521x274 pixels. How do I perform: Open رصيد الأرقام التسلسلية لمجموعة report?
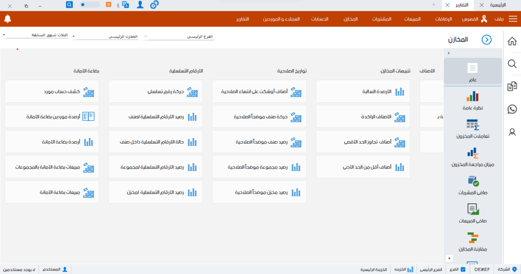pyautogui.click(x=156, y=167)
